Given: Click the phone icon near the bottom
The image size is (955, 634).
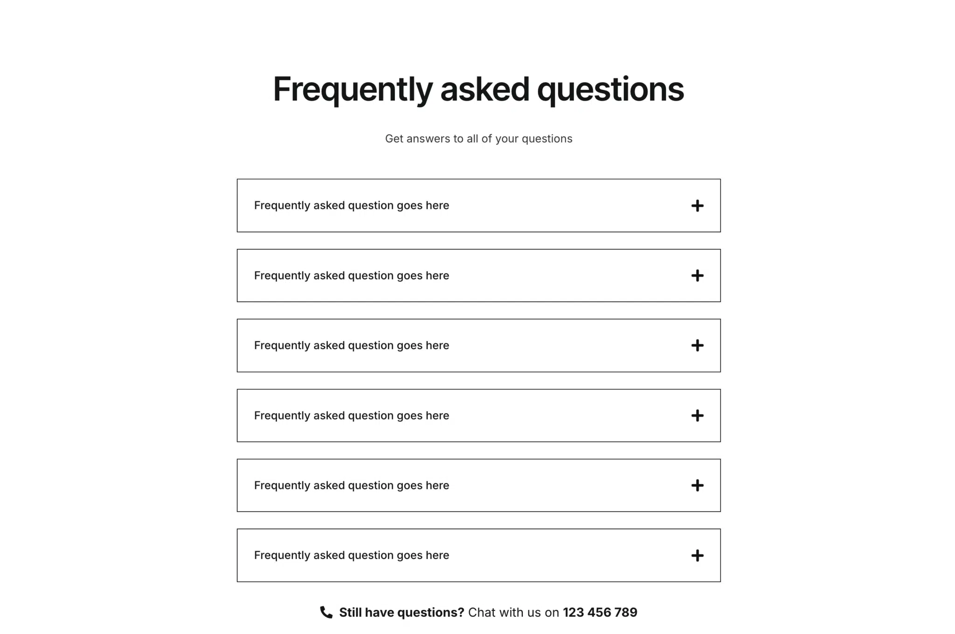Looking at the screenshot, I should coord(326,612).
